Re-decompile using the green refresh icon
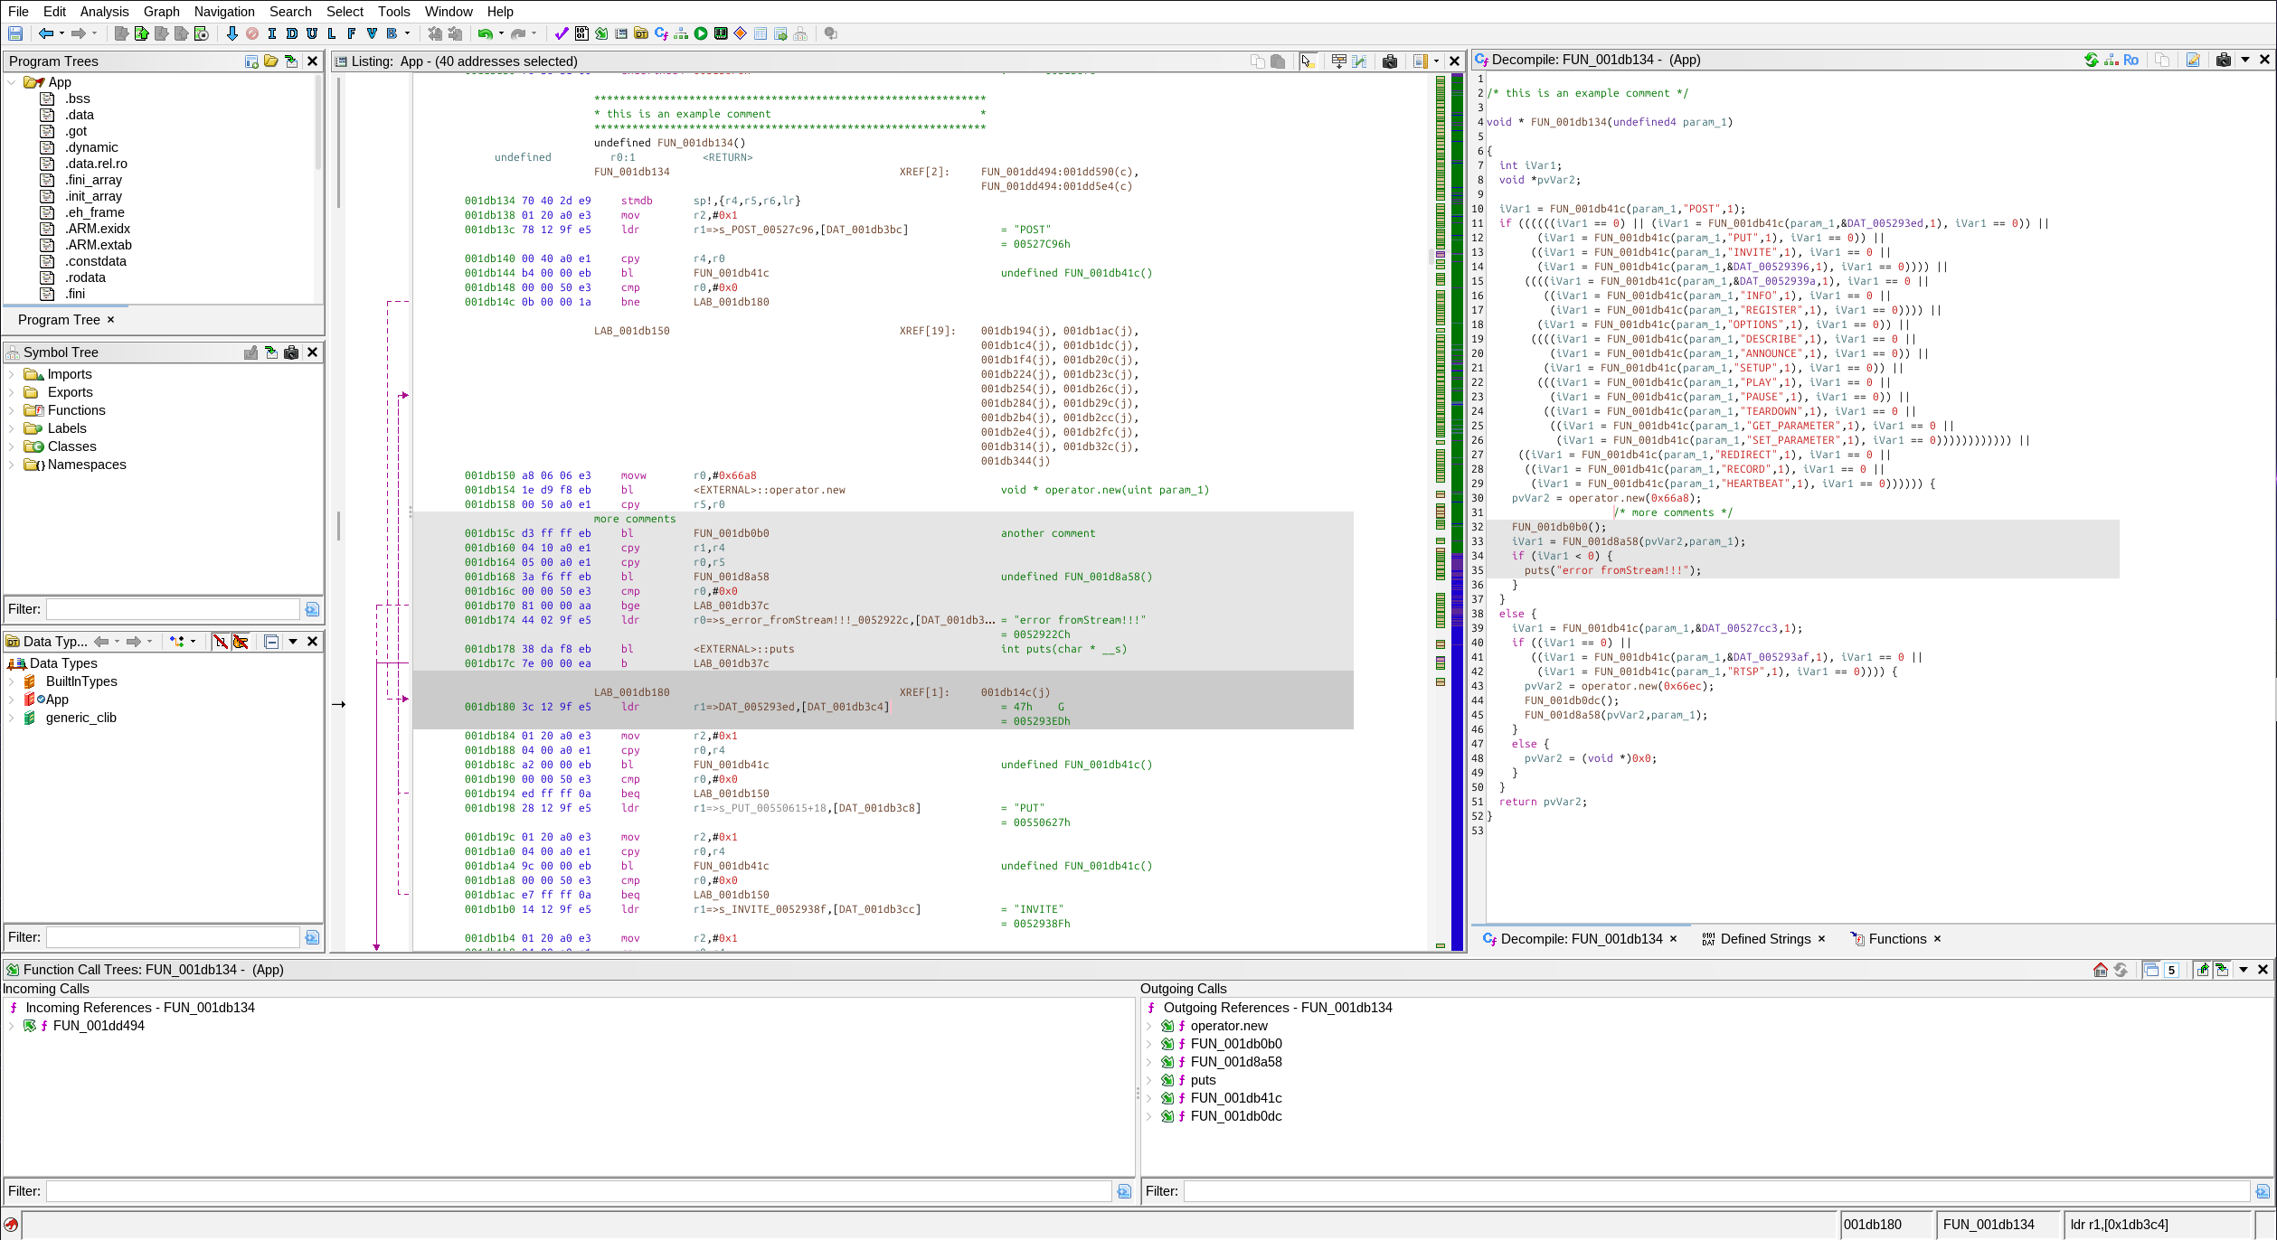Viewport: 2277px width, 1240px height. [2091, 60]
